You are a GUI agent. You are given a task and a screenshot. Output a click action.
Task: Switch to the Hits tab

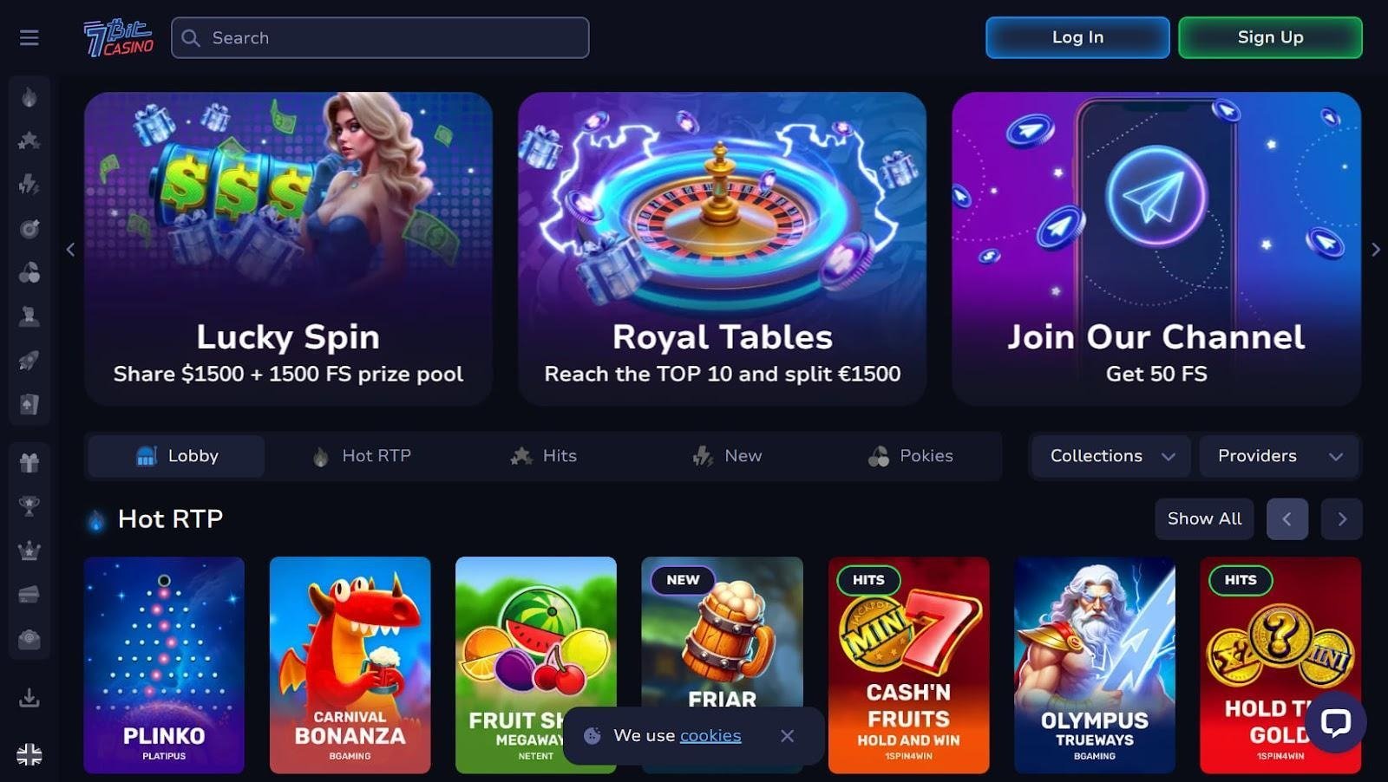pos(544,456)
